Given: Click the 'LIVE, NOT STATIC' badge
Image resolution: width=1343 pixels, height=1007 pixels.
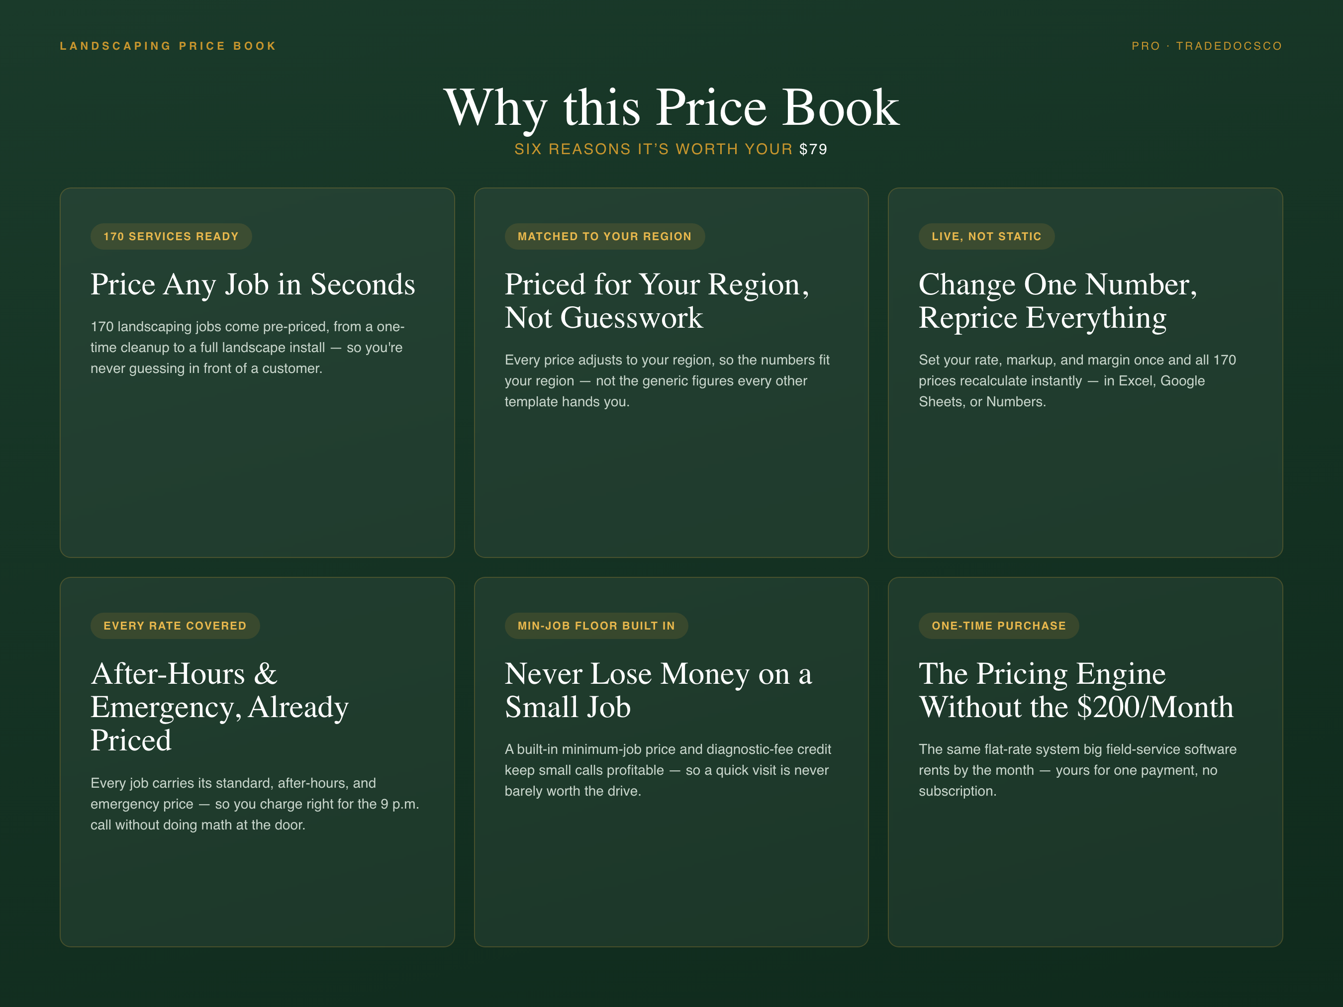Looking at the screenshot, I should [986, 236].
